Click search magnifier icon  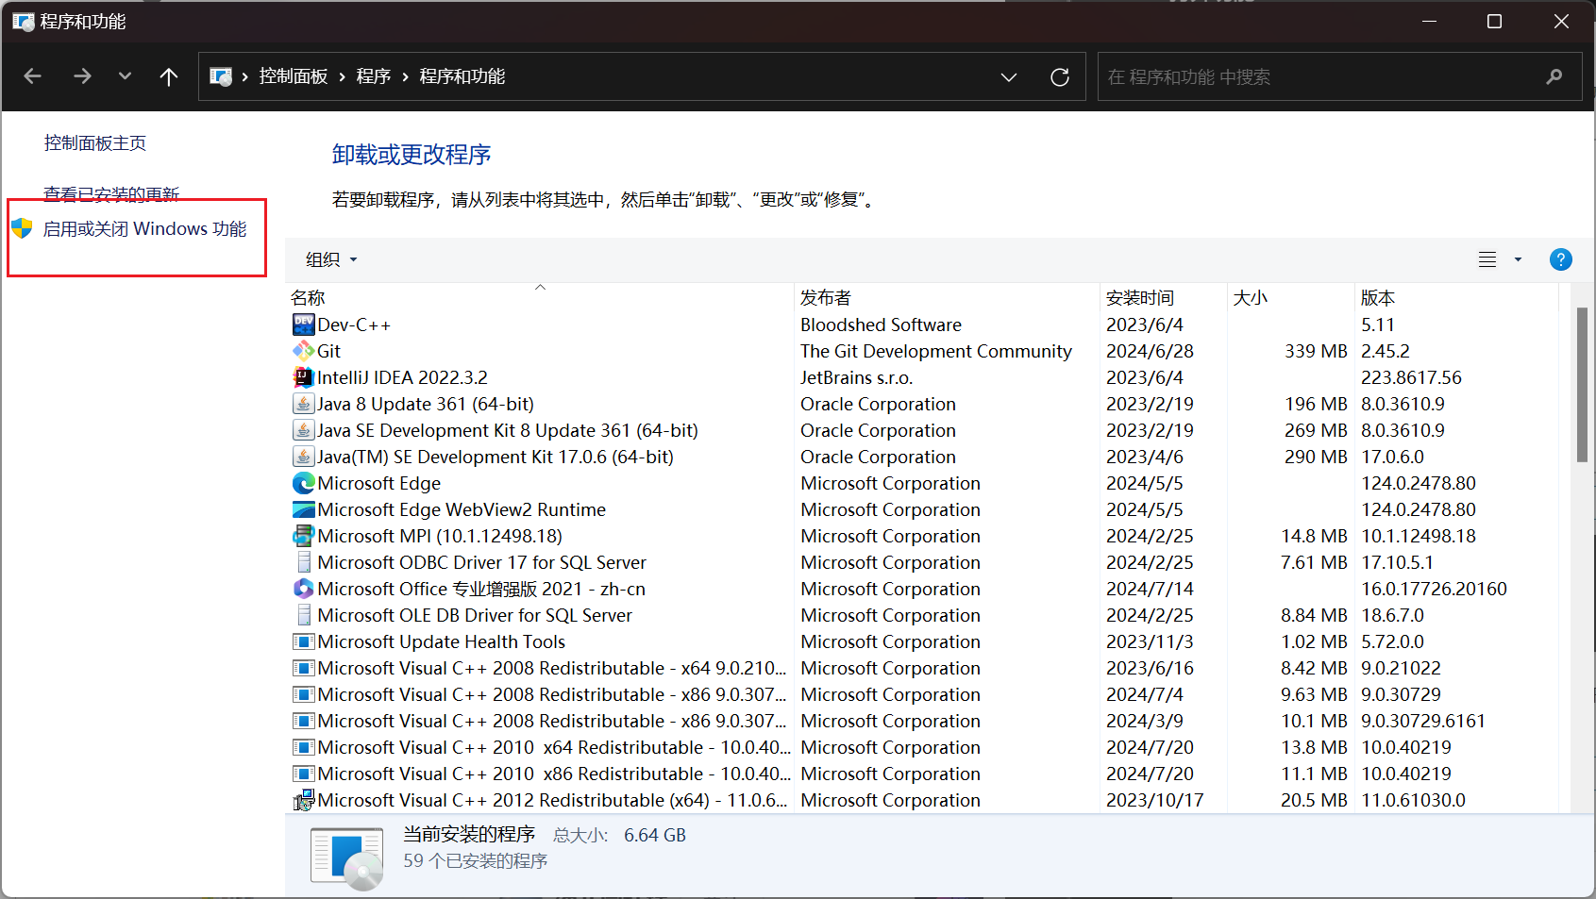click(x=1554, y=76)
